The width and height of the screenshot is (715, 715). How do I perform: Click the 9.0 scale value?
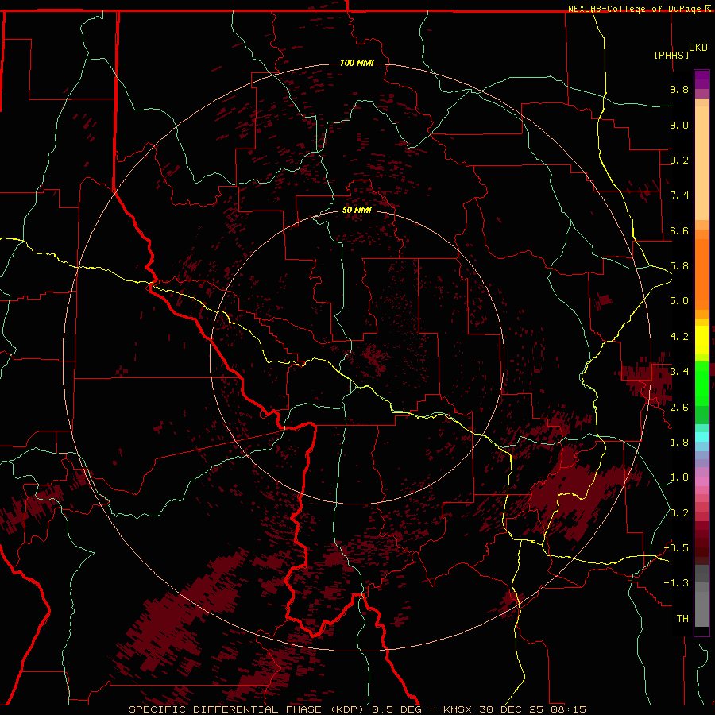tap(679, 125)
